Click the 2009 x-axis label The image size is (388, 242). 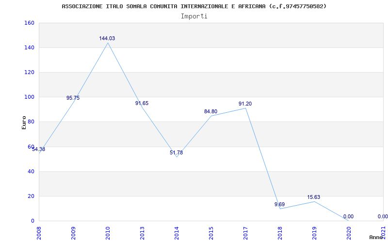[x=73, y=233]
